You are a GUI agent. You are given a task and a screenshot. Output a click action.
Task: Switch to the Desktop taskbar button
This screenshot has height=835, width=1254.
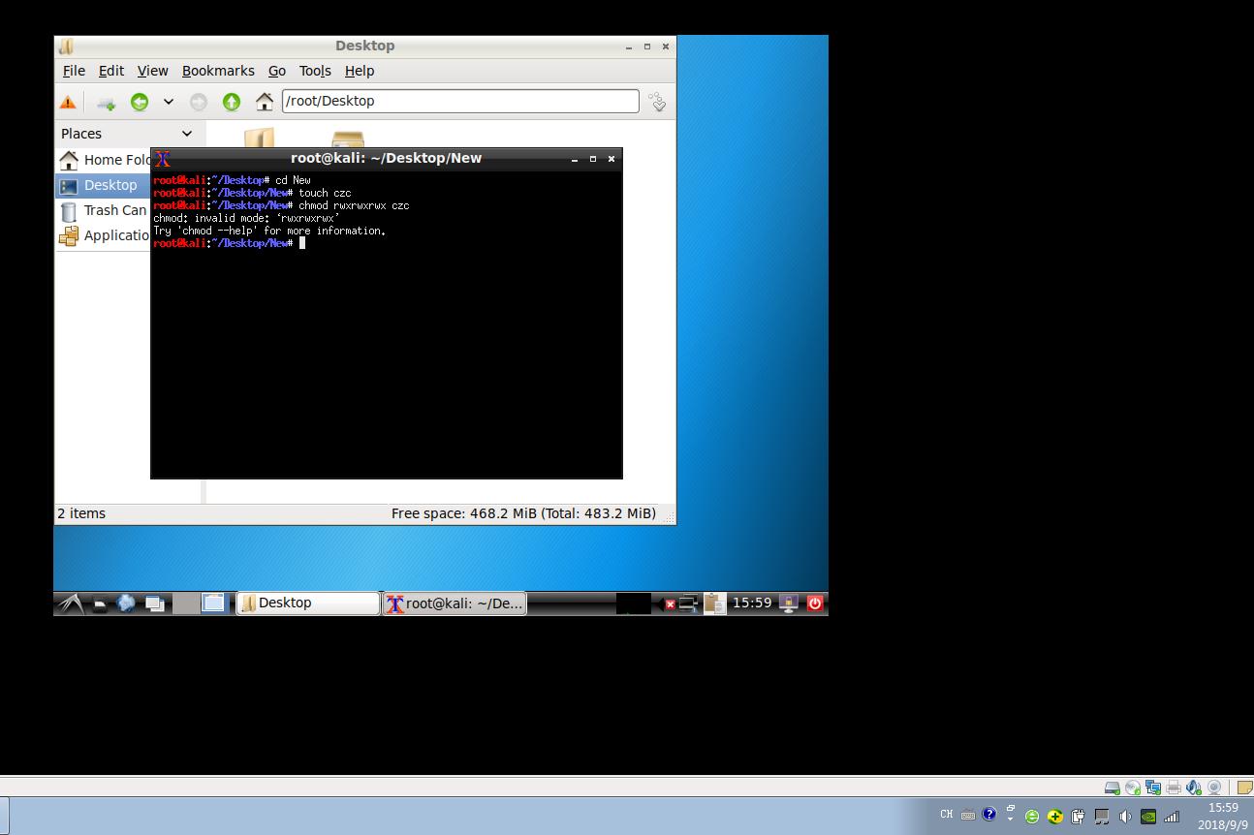[x=308, y=603]
